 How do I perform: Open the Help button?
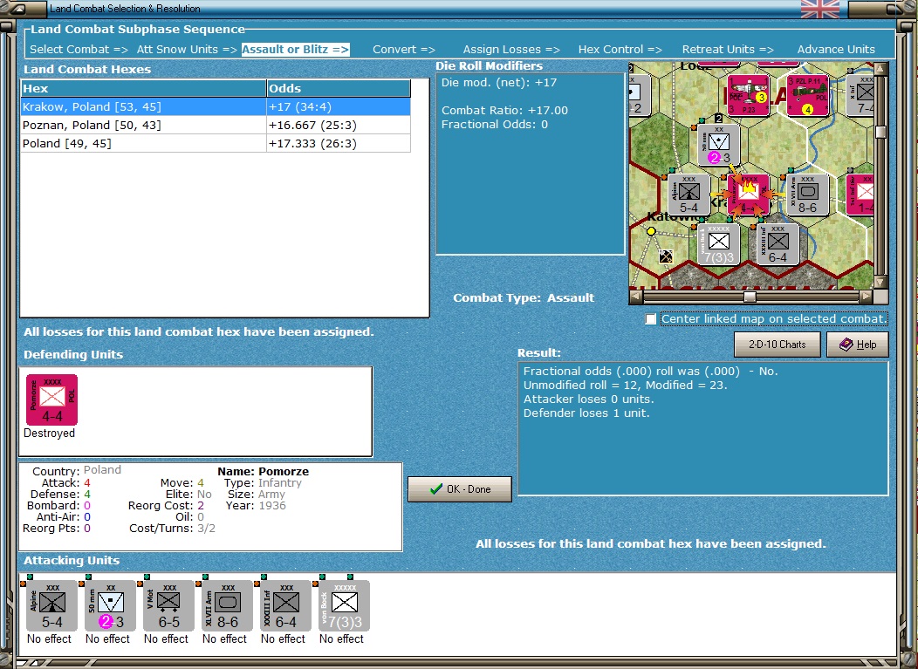tap(858, 345)
